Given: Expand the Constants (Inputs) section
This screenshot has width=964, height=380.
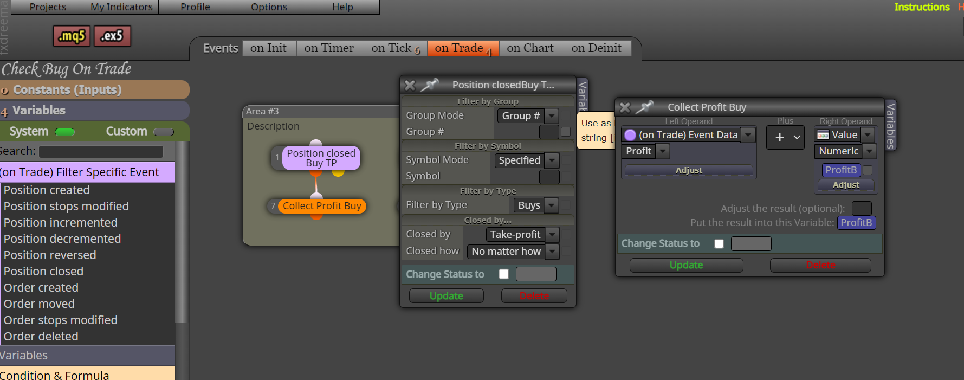Looking at the screenshot, I should (94, 90).
